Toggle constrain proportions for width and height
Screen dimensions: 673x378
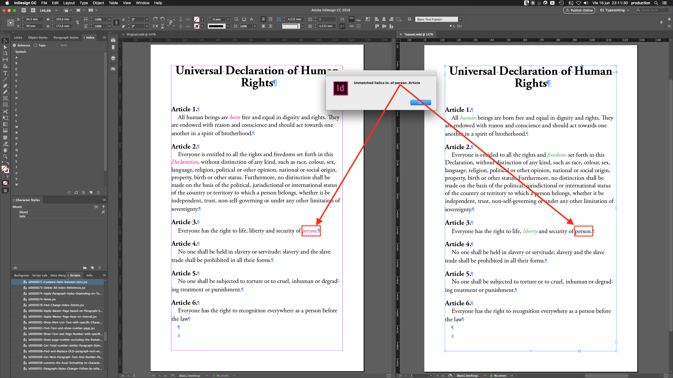[x=78, y=23]
